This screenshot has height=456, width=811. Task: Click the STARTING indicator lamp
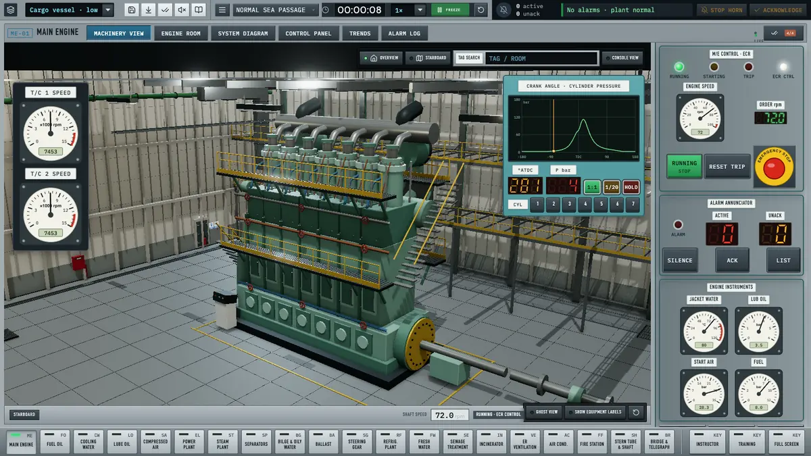click(x=714, y=67)
